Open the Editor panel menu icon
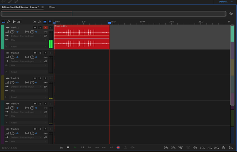The image size is (237, 152). tap(42, 7)
